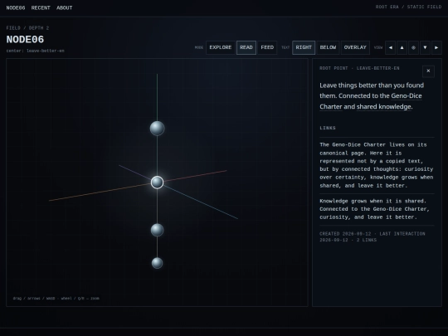Follow the Geno-Dice Charter link
The image size is (448, 336).
pos(407,96)
